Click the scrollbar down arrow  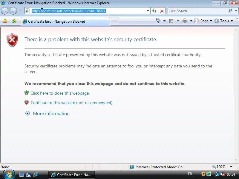pos(236,160)
